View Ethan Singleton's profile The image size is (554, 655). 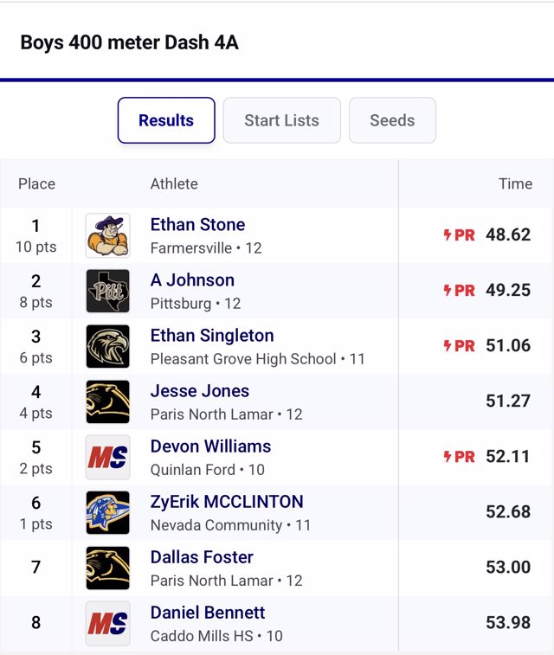pyautogui.click(x=212, y=336)
